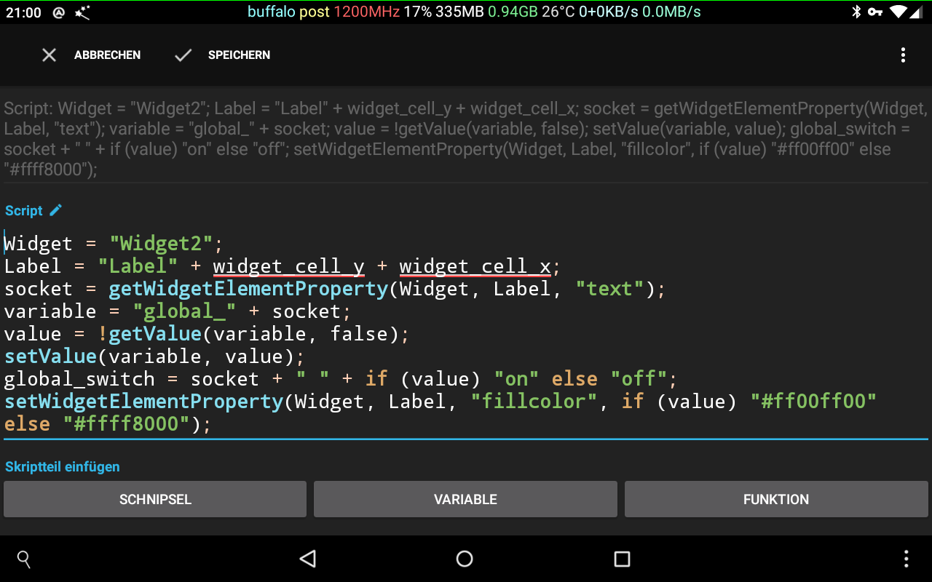This screenshot has width=932, height=582.
Task: Tap the X cancel icon
Action: coord(49,55)
